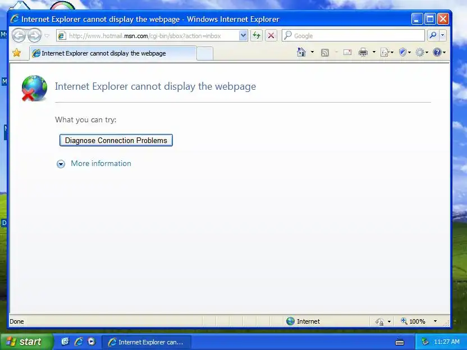Select the Internet Explorer taskbar button
The image size is (467, 350).
(146, 342)
